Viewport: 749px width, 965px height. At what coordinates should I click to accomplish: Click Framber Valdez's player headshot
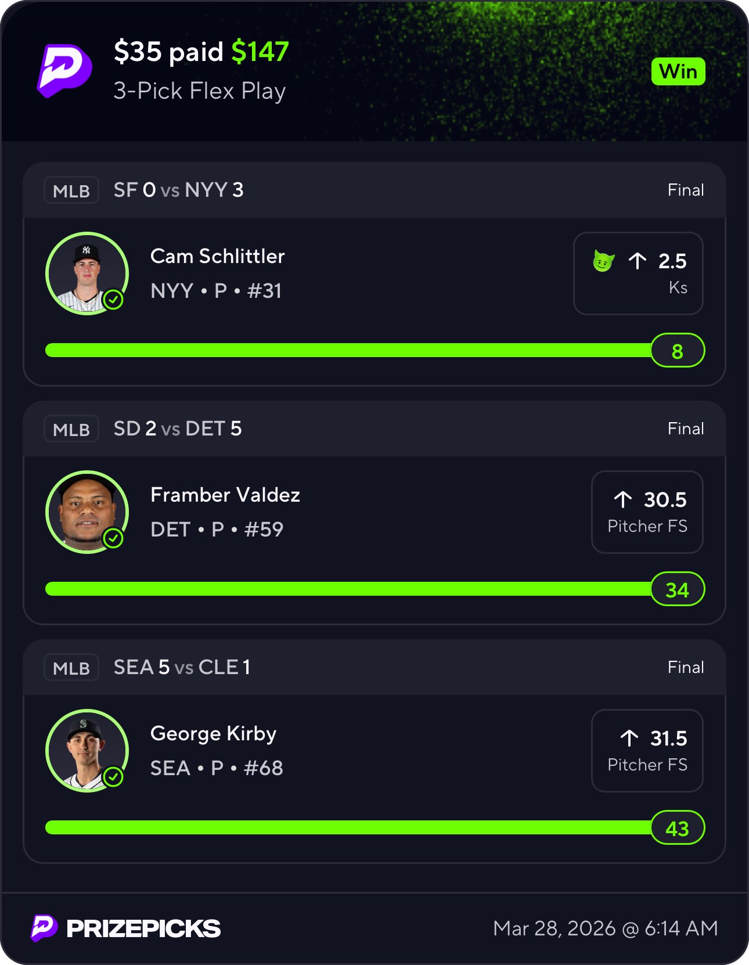[x=86, y=511]
